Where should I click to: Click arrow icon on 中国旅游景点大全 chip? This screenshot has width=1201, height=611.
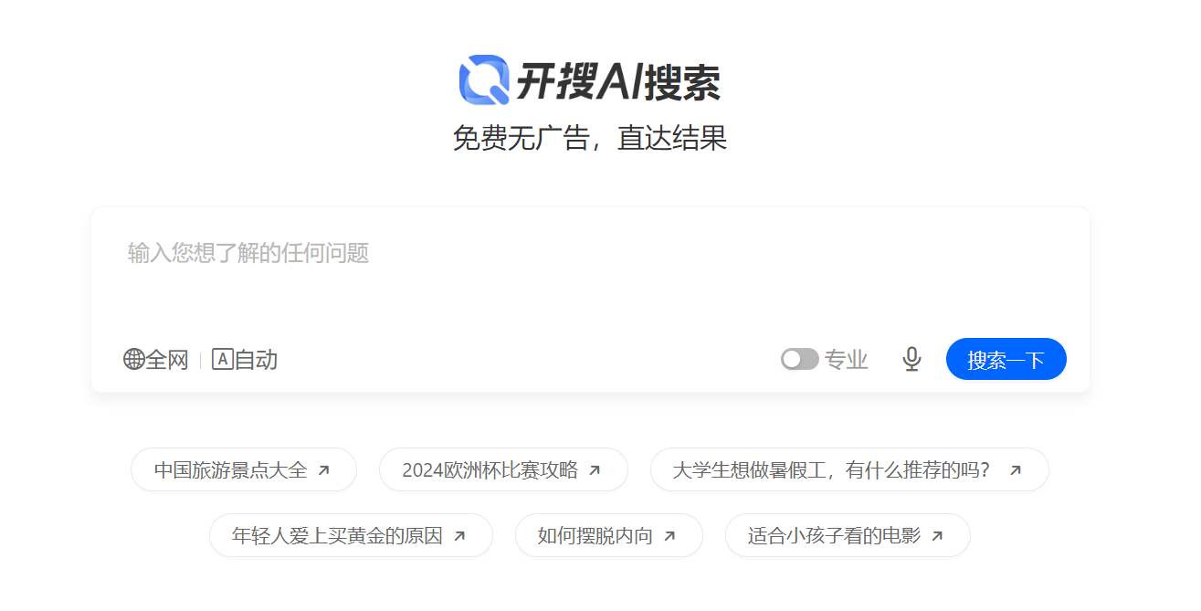coord(324,469)
